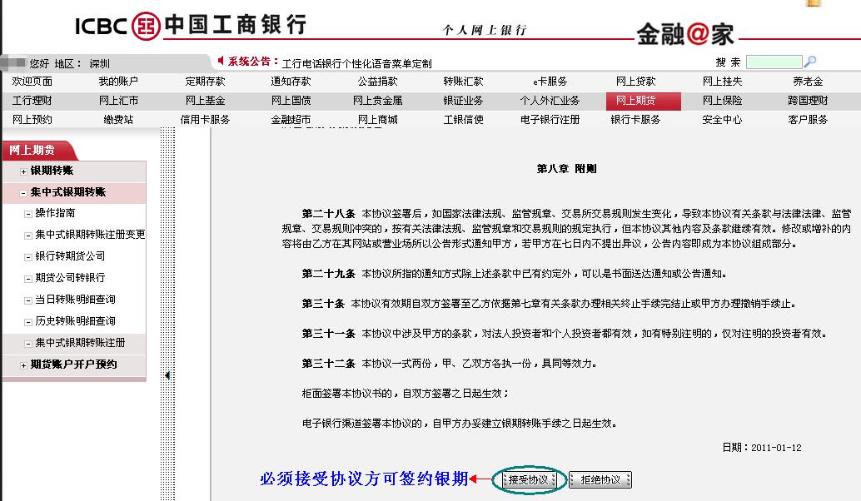Open the system announcement link text

[x=356, y=63]
